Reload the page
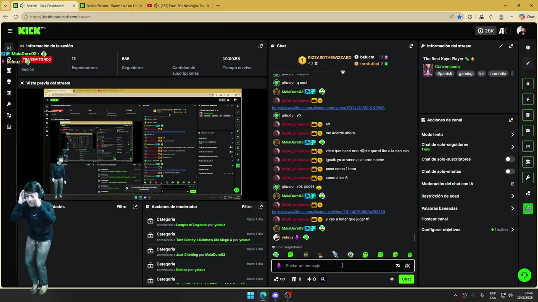This screenshot has width=538, height=302. 16,17
